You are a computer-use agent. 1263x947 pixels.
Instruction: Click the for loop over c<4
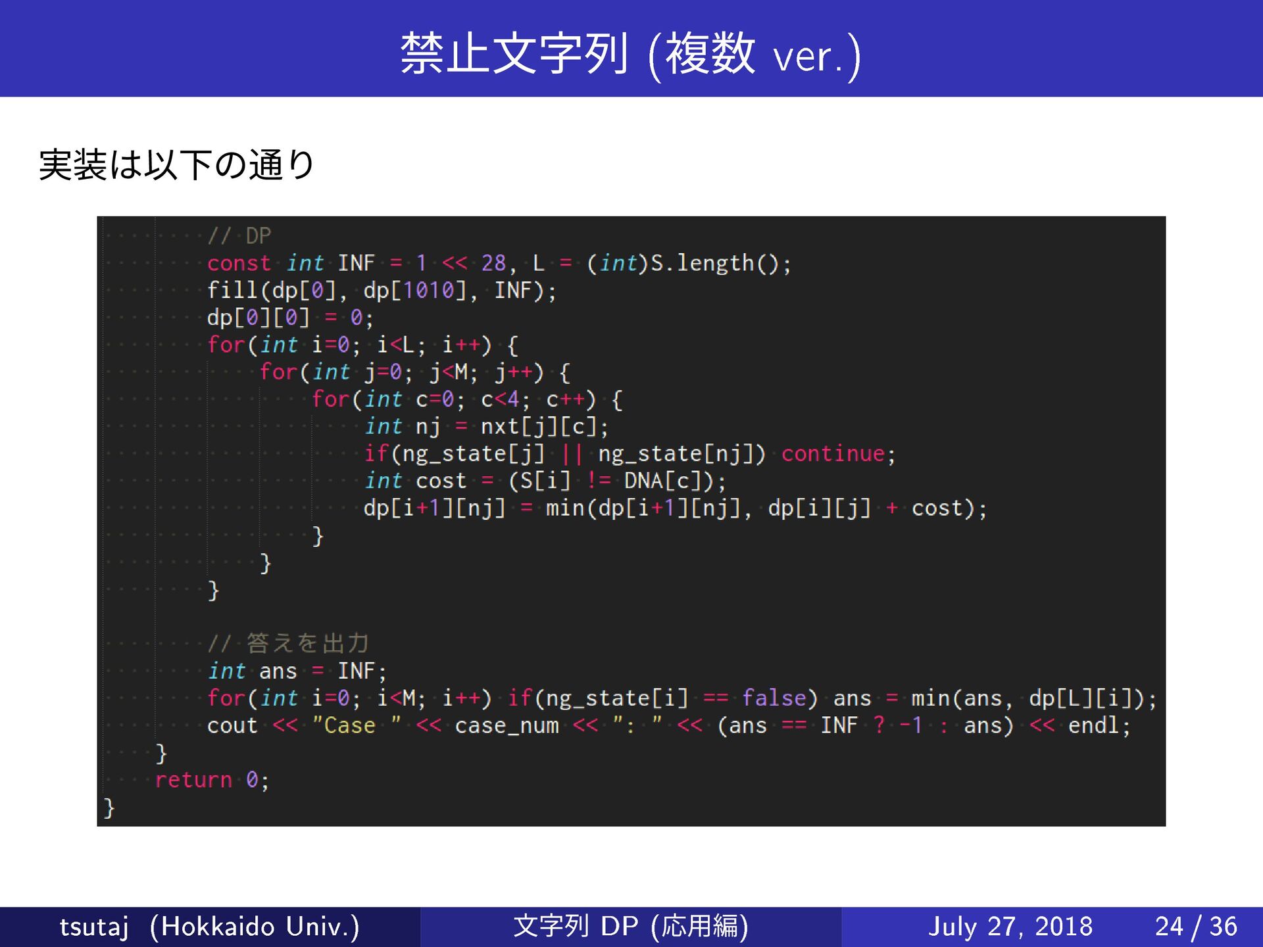[467, 399]
